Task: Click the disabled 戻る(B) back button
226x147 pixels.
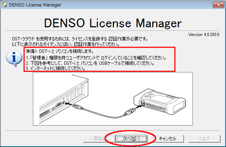Action: (99, 139)
